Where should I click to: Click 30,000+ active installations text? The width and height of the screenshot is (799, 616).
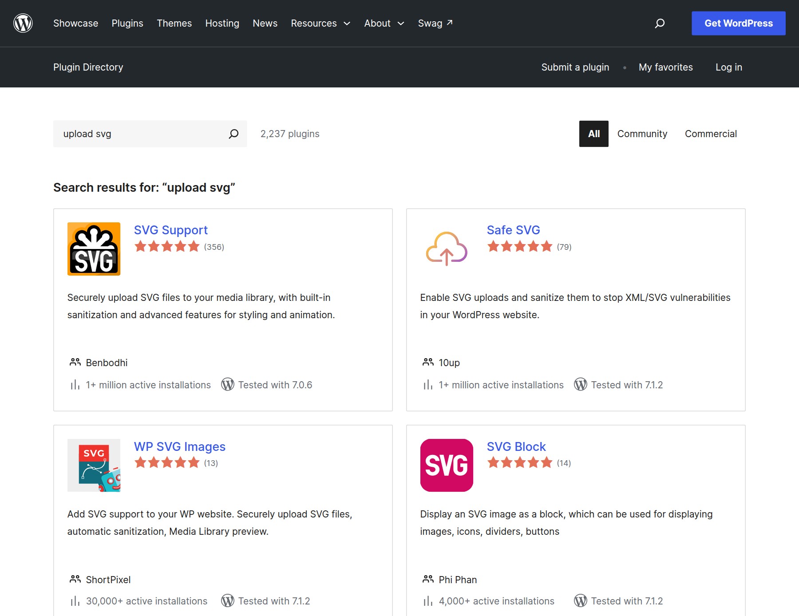point(146,601)
